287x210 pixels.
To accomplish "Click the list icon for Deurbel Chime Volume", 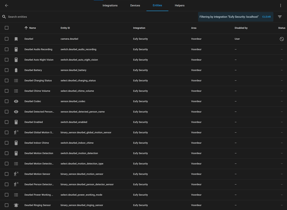I will pyautogui.click(x=16, y=91).
